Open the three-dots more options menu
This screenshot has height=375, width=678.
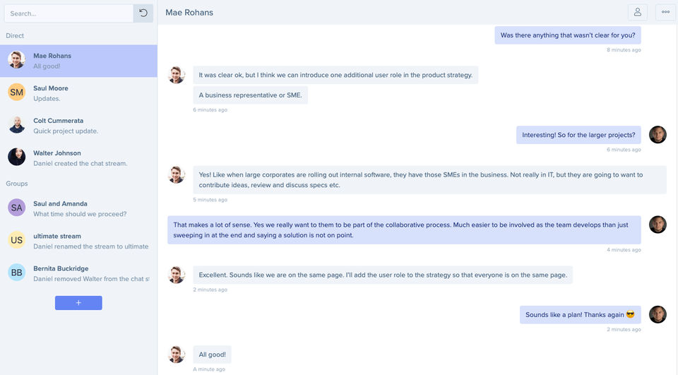[x=665, y=12]
